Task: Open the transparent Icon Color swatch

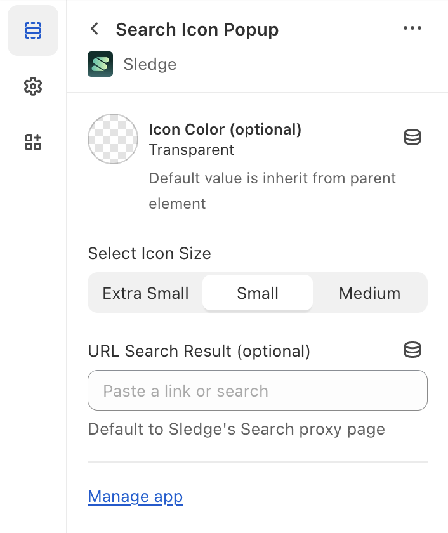Action: click(112, 139)
